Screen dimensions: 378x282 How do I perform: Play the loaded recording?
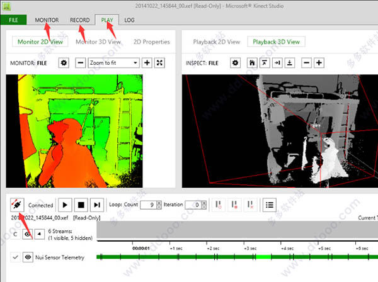point(65,205)
